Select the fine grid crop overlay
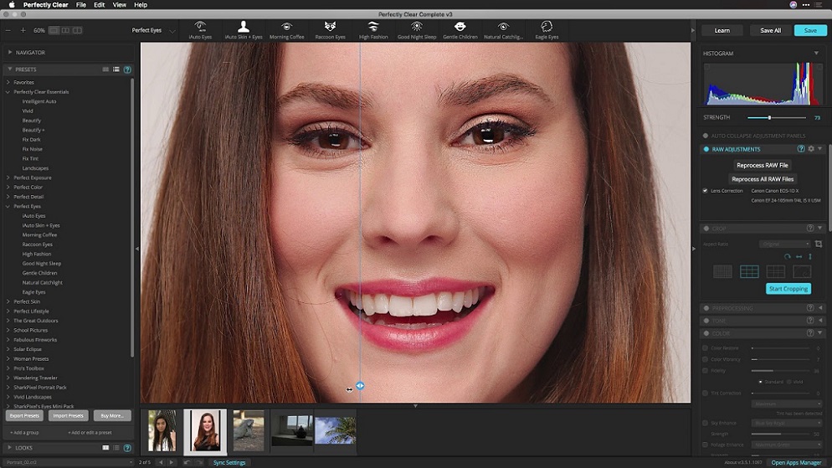This screenshot has width=832, height=468. [722, 271]
